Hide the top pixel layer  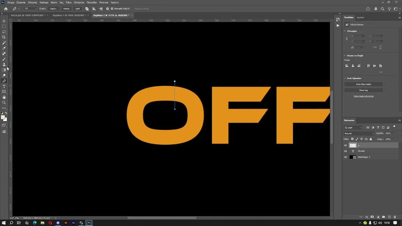click(x=346, y=145)
